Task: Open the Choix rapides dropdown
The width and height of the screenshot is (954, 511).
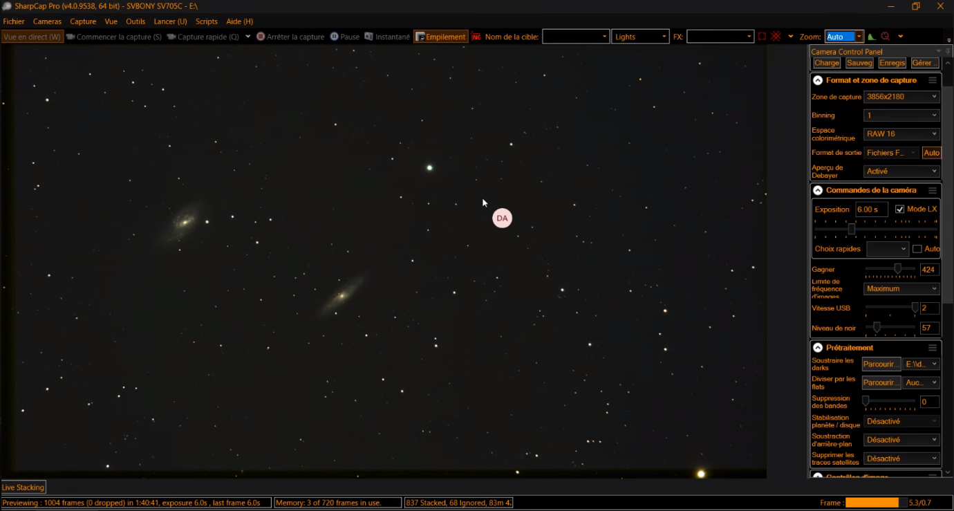Action: tap(887, 249)
